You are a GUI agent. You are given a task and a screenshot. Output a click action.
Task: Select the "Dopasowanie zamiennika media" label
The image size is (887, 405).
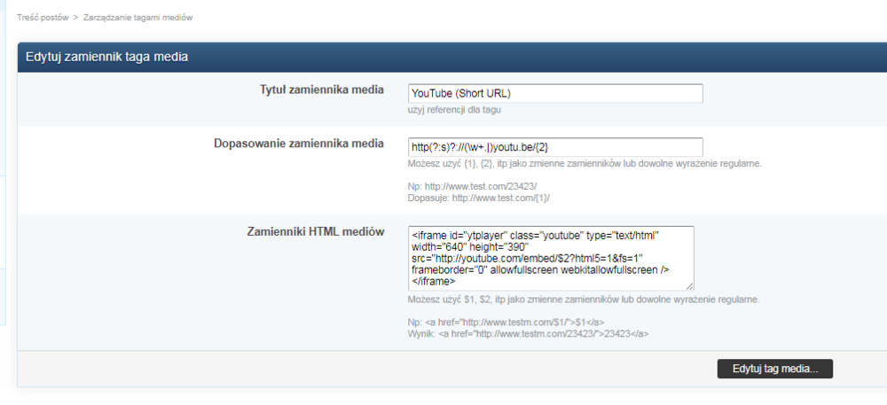pos(299,144)
